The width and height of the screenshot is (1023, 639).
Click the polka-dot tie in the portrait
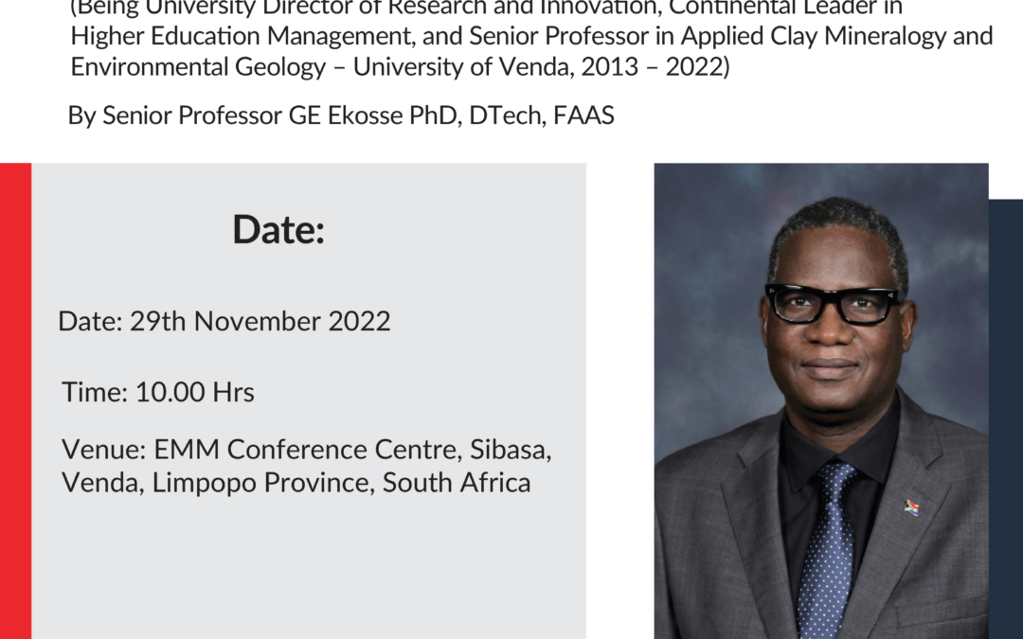827,551
